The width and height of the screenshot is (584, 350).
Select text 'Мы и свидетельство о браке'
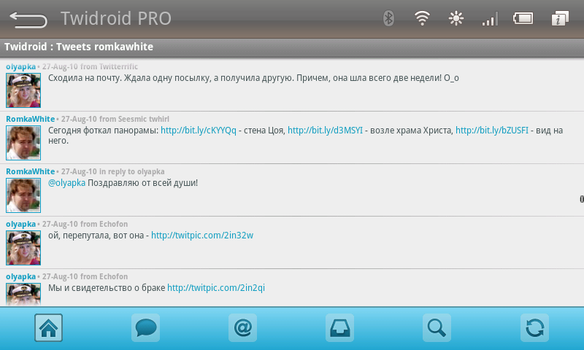pos(107,288)
